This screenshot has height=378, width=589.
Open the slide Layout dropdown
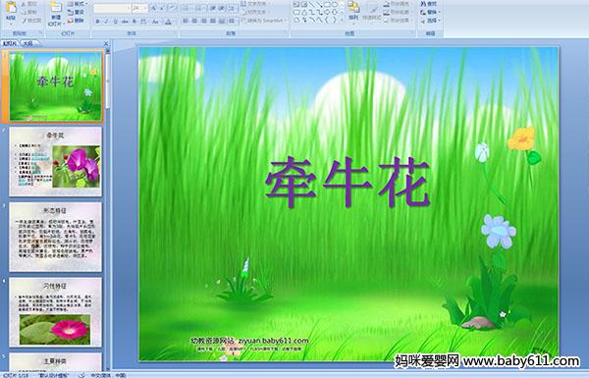click(x=77, y=3)
